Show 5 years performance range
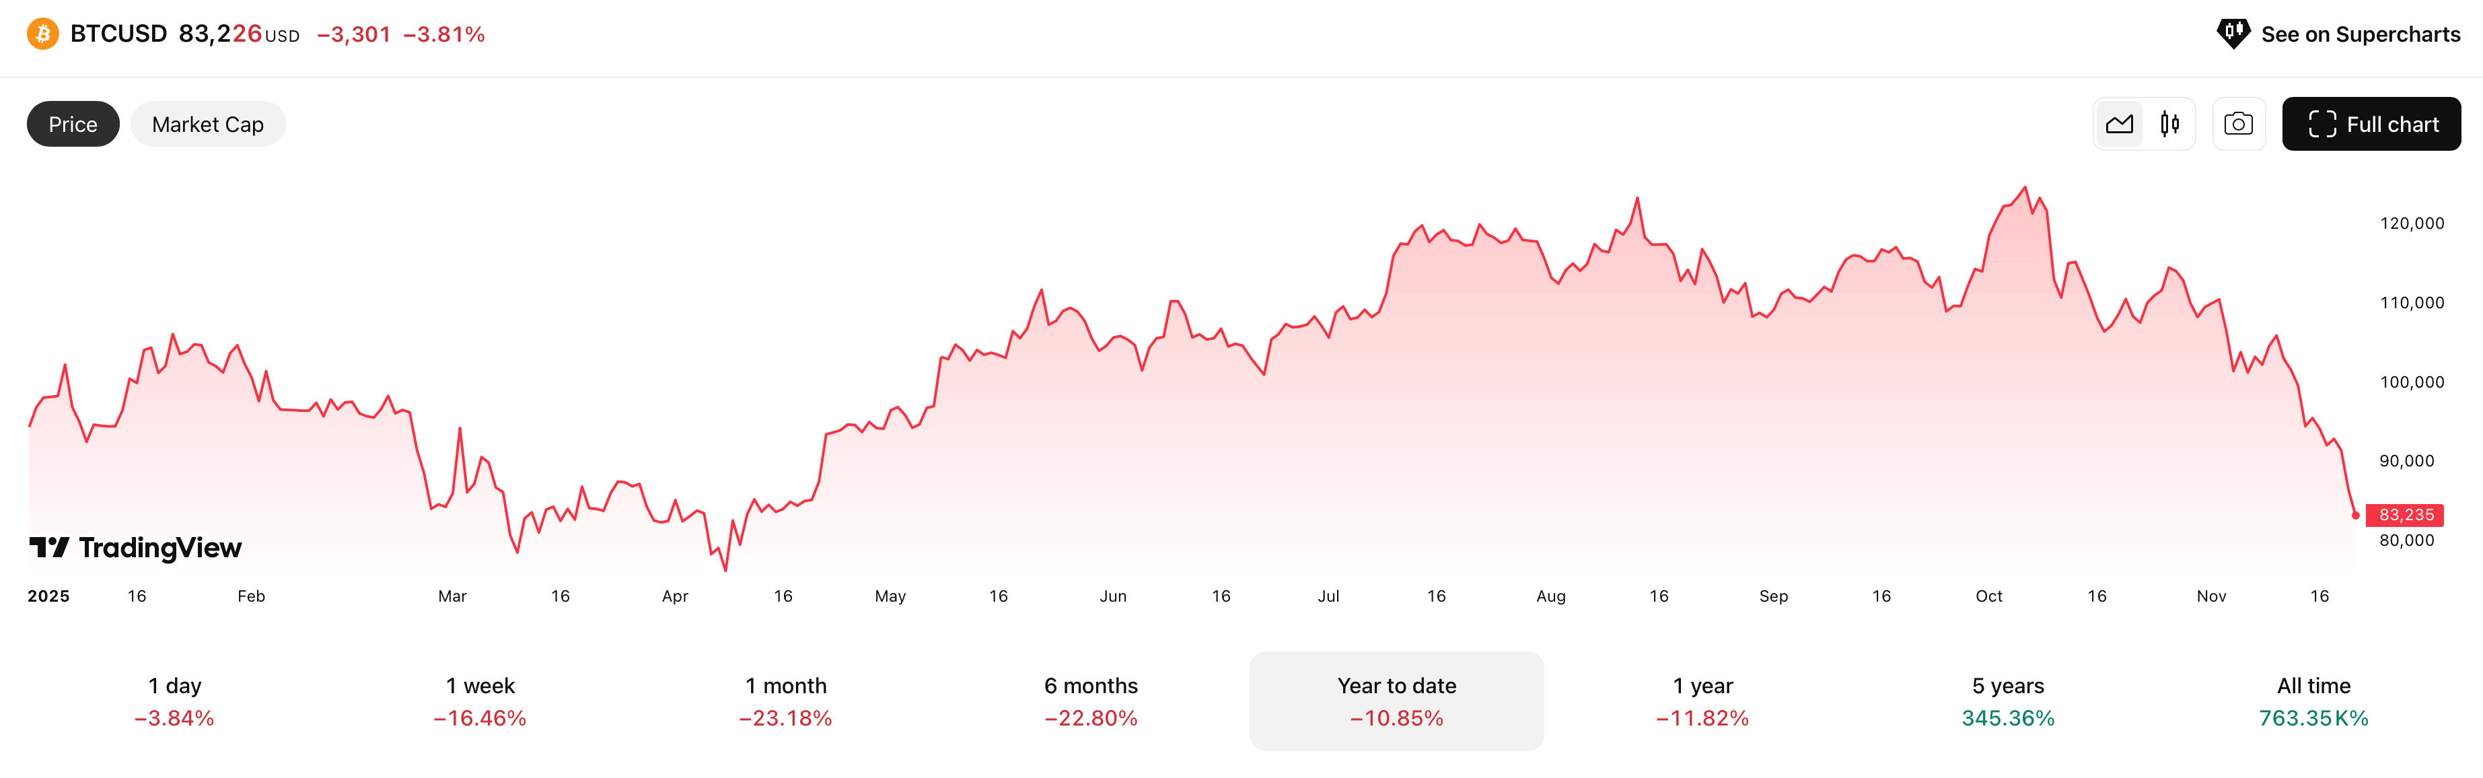This screenshot has height=778, width=2483. tap(2008, 701)
